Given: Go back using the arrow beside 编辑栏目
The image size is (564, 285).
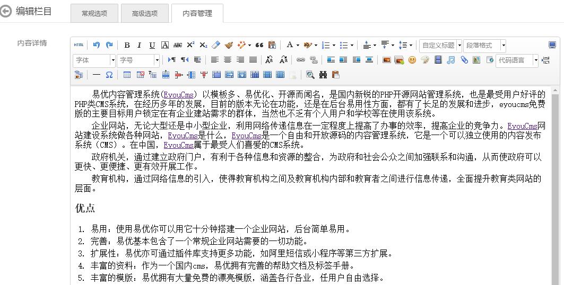Looking at the screenshot, I should click(x=6, y=12).
